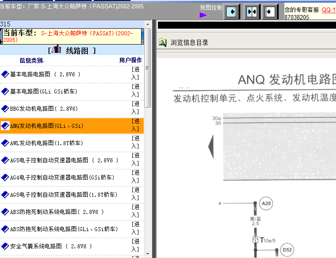
Task: Click the 信息类别 column header
Action: pyautogui.click(x=32, y=60)
